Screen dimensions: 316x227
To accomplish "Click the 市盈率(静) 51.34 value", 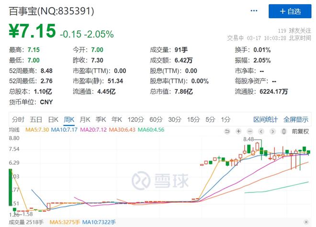I will [98, 81].
